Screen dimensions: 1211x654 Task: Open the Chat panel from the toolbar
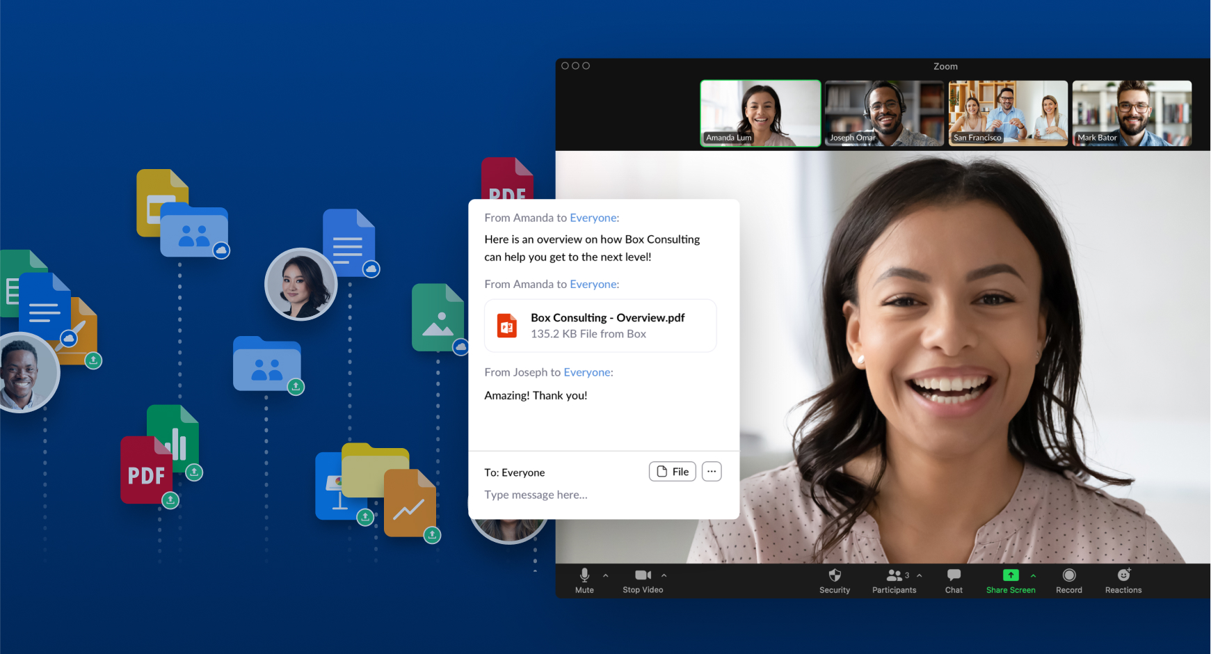tap(954, 581)
